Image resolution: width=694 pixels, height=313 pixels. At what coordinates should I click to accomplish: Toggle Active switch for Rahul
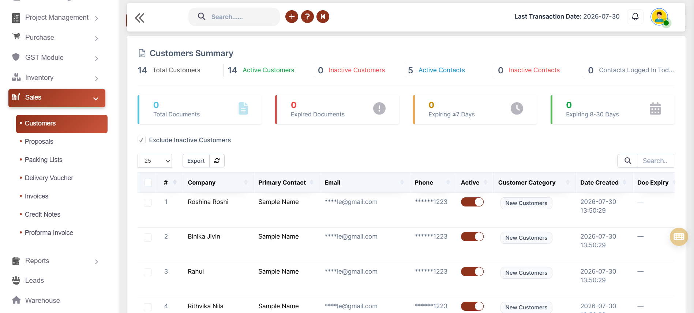click(472, 272)
